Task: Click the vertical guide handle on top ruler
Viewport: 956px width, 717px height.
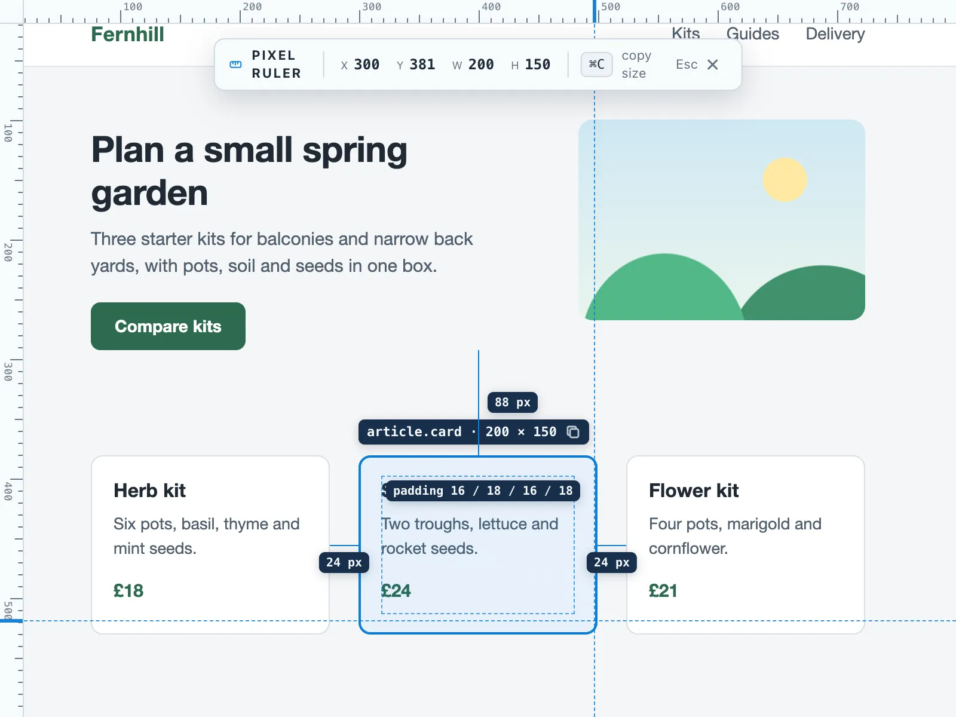Action: [595, 11]
